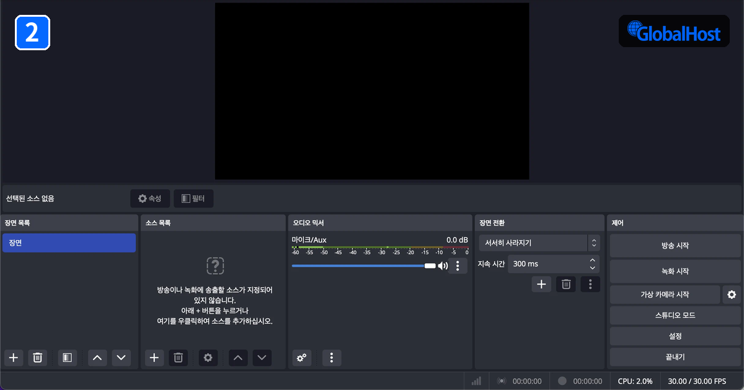Move source down arrow in 소스 목록

(x=262, y=358)
